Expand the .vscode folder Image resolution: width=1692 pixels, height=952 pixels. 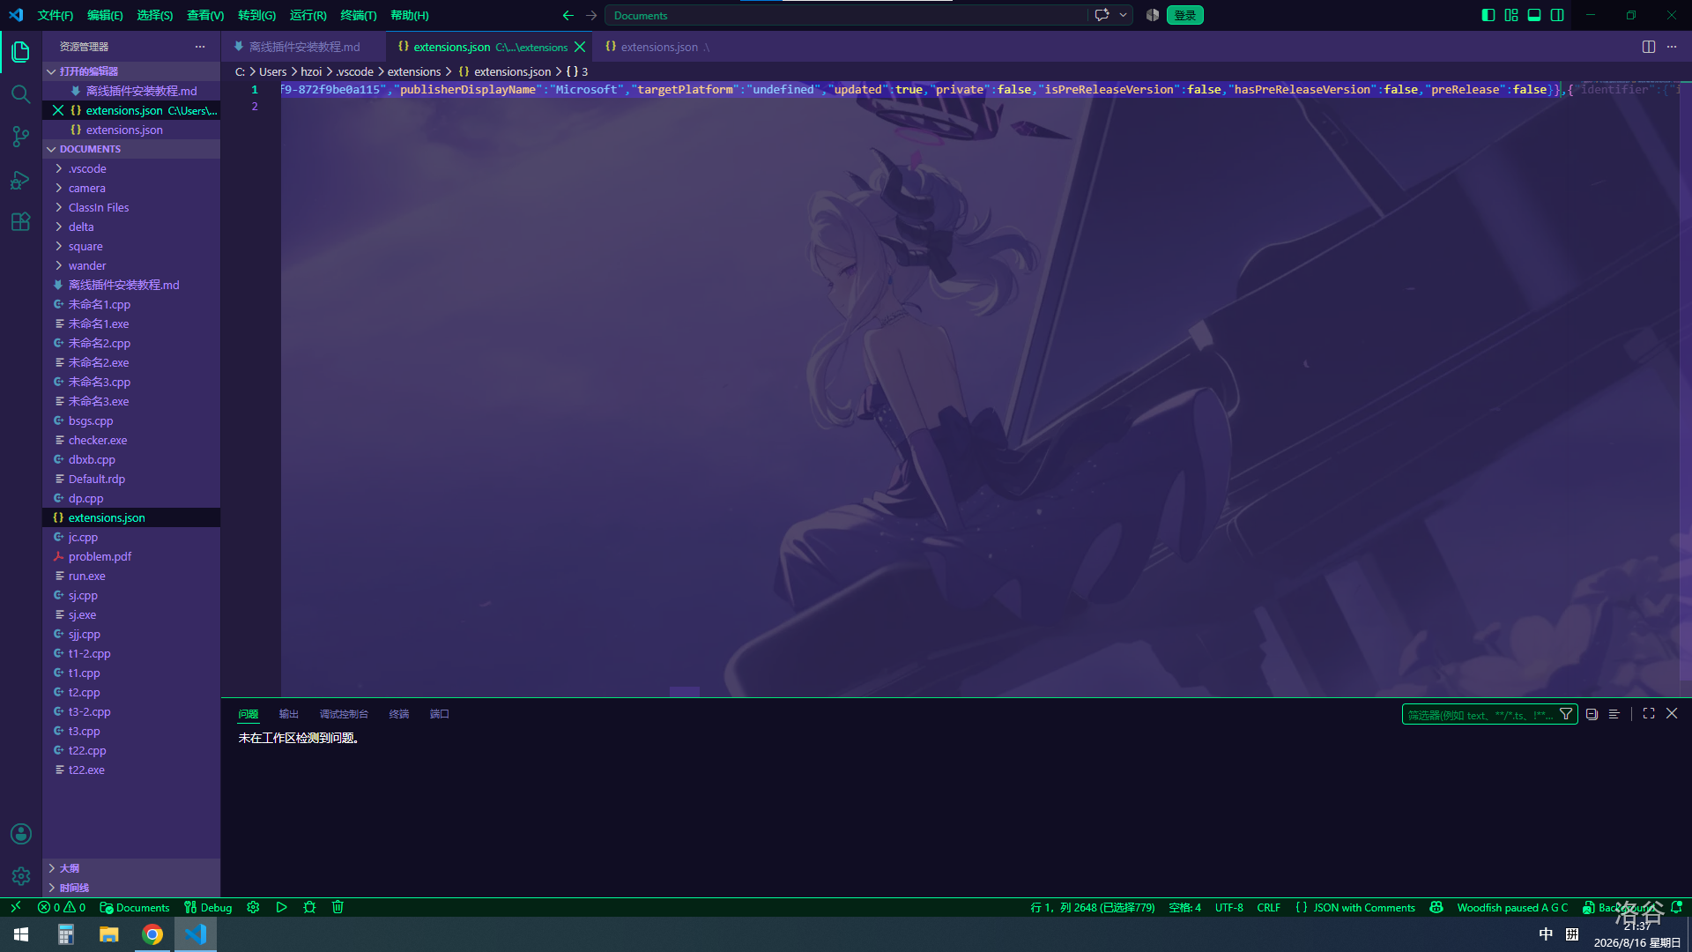(131, 168)
